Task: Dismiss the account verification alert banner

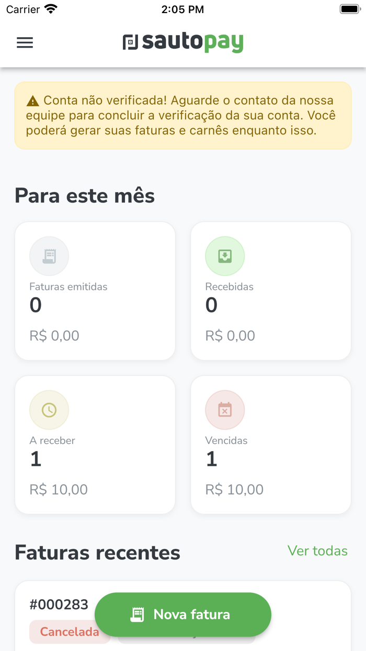Action: coord(183,115)
